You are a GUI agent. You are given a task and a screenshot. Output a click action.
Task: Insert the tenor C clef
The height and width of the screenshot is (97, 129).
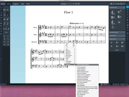tap(119, 17)
